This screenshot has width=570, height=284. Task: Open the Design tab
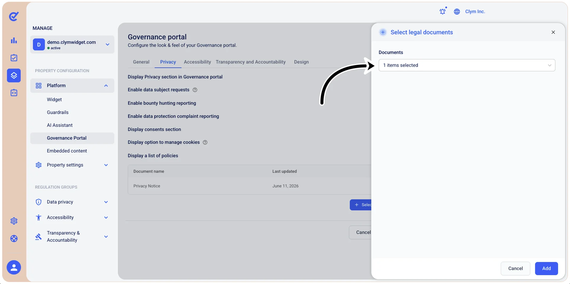302,62
